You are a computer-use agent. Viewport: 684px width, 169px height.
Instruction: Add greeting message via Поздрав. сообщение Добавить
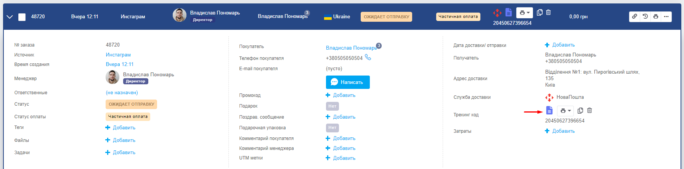click(x=341, y=117)
